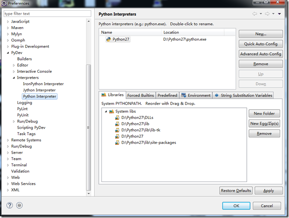
Task: Select PyLint preference page
Action: 22,109
